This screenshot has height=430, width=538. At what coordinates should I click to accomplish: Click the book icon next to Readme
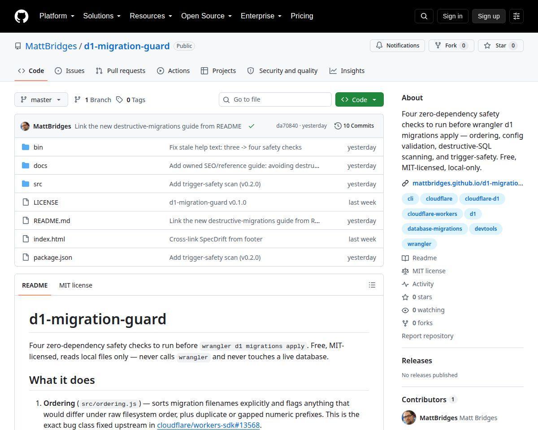pyautogui.click(x=405, y=258)
